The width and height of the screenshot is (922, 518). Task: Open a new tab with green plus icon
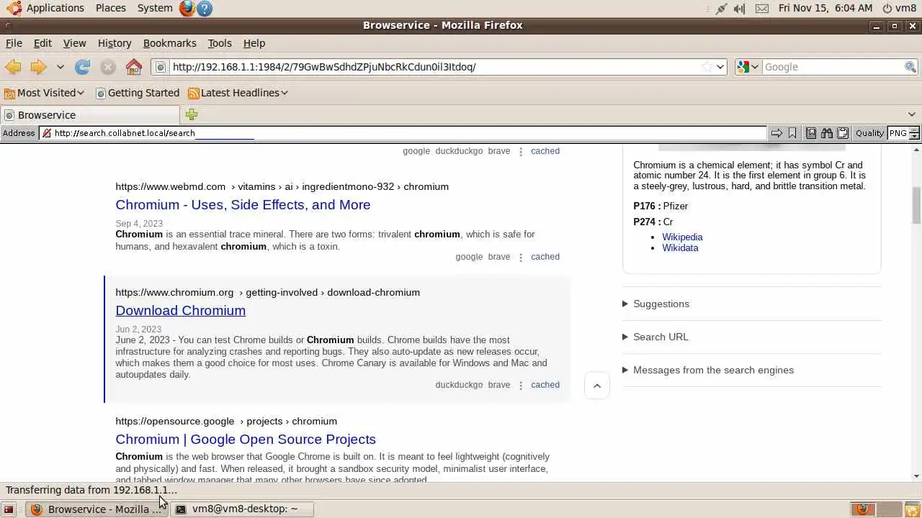[191, 114]
